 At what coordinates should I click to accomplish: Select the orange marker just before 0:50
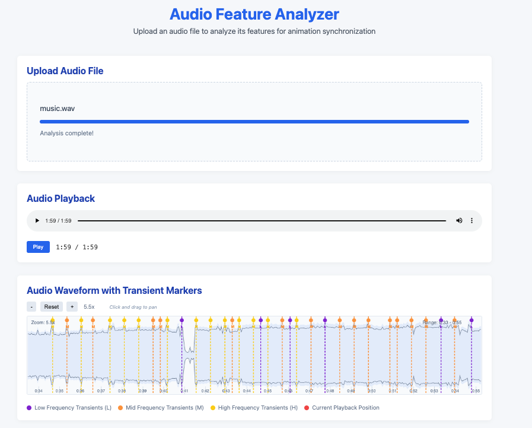click(x=368, y=321)
